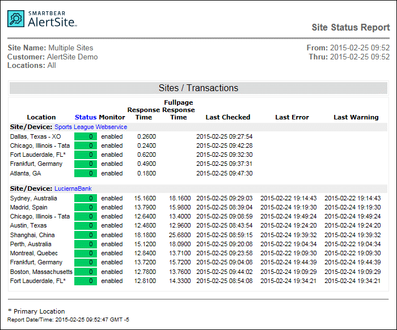
Task: Select Frankfurt, Germany under Sports League Webservice
Action: tap(36, 164)
